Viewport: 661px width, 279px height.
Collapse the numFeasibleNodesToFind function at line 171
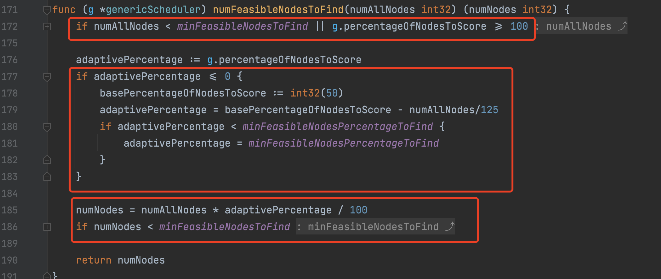[47, 10]
